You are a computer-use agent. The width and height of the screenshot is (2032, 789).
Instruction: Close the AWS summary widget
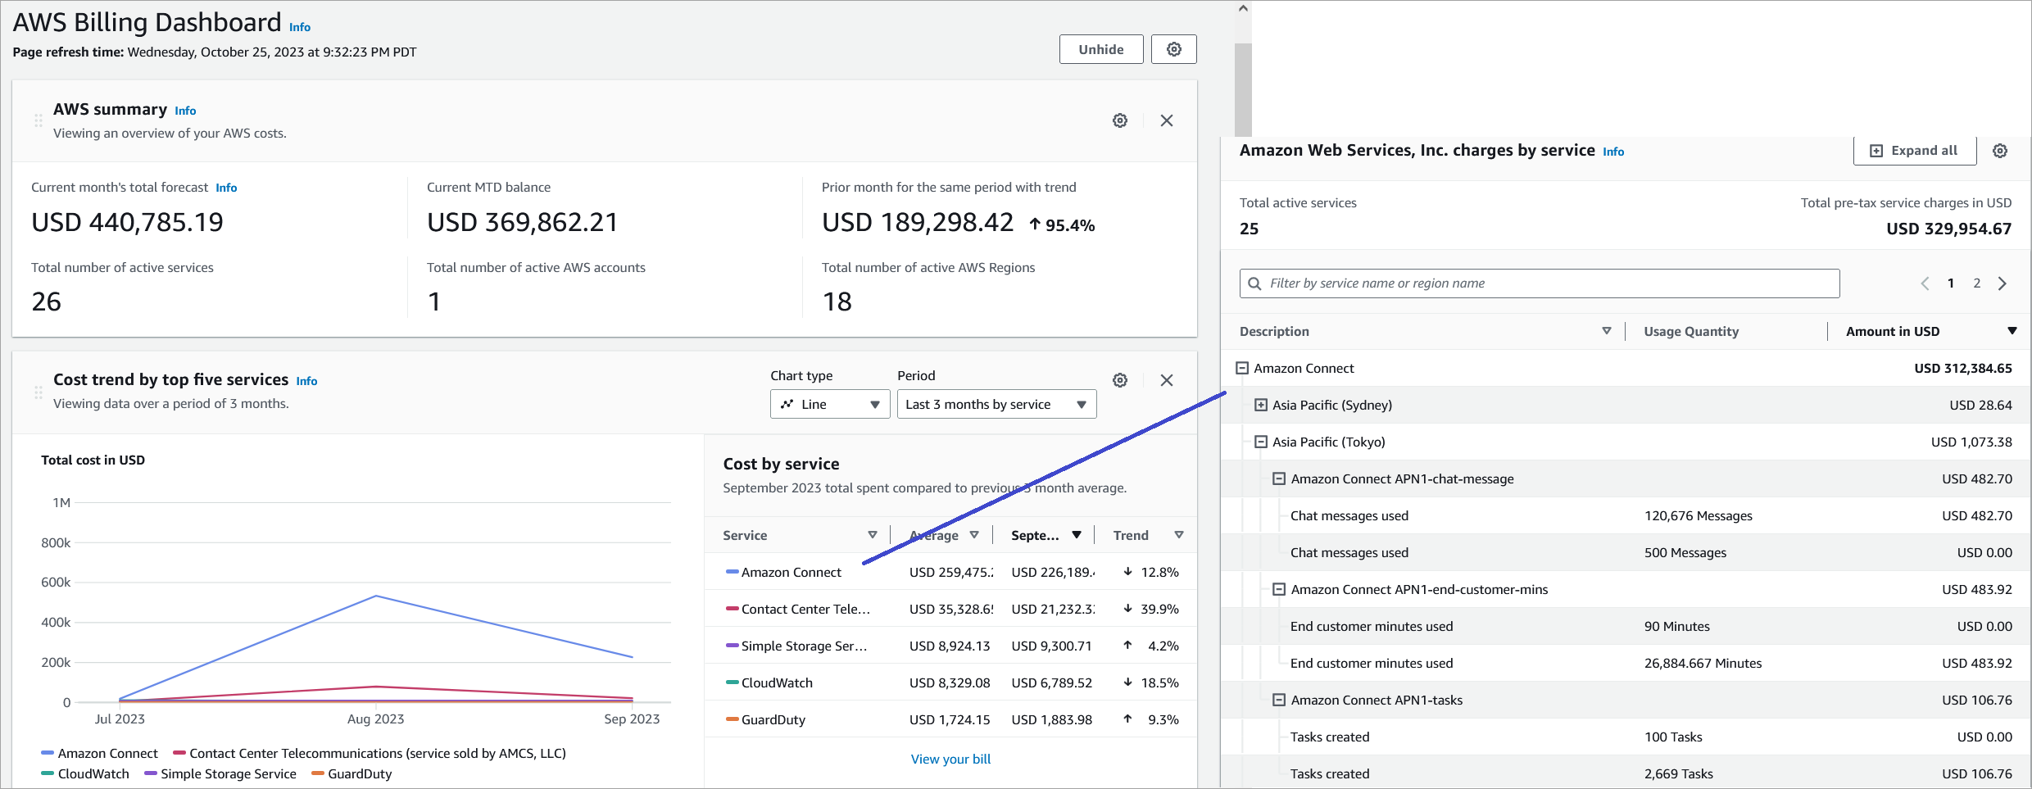[1167, 120]
